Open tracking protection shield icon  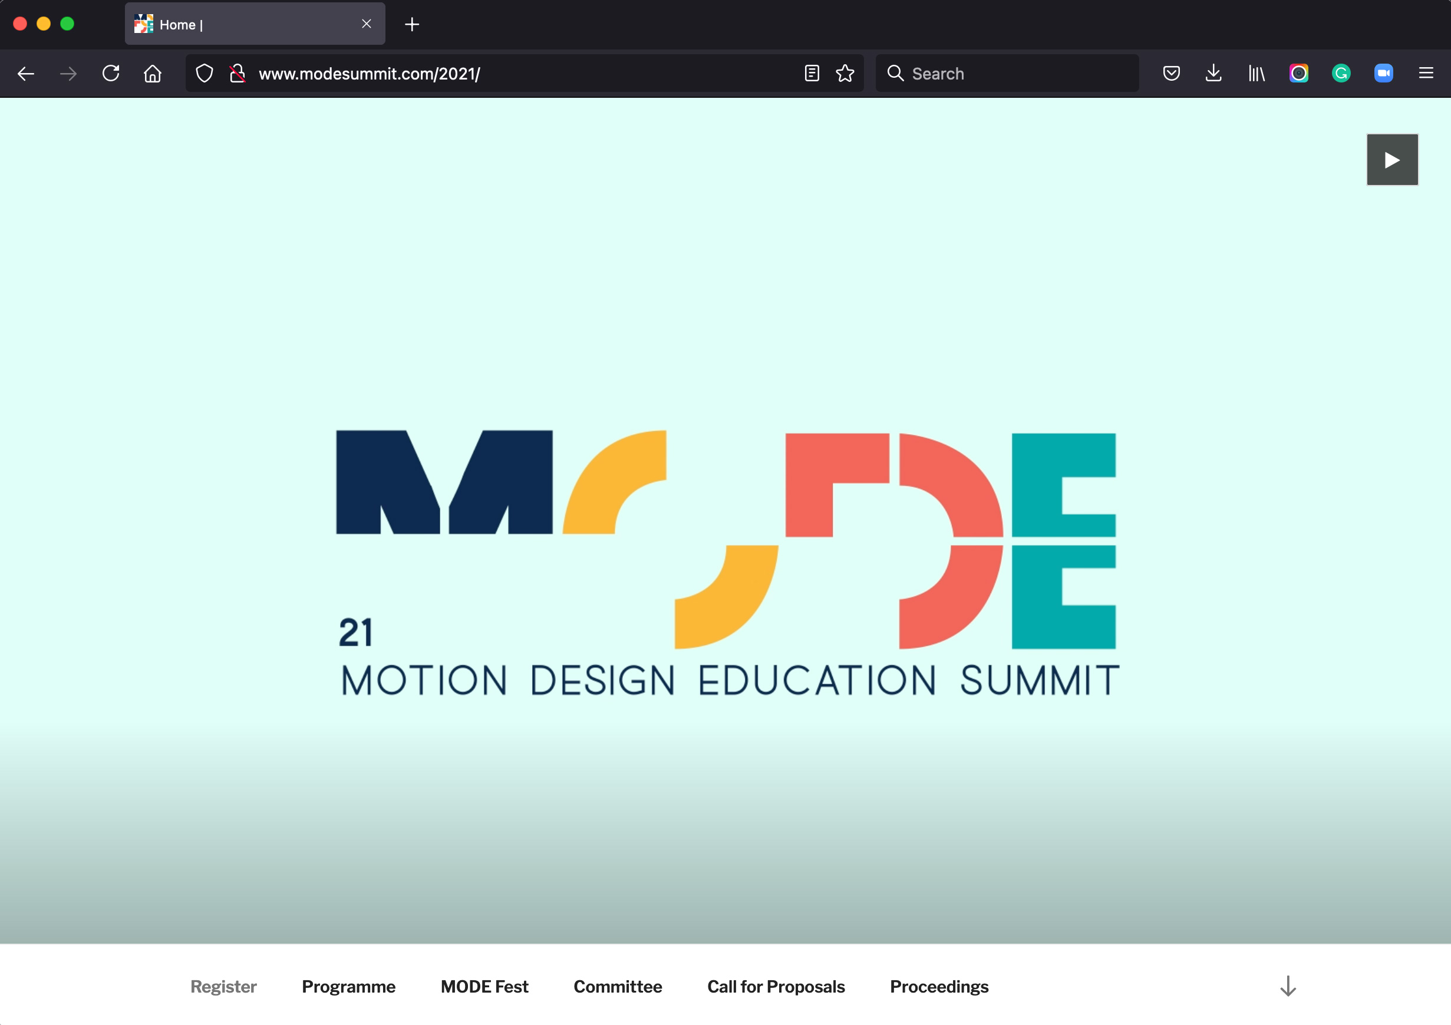coord(204,74)
